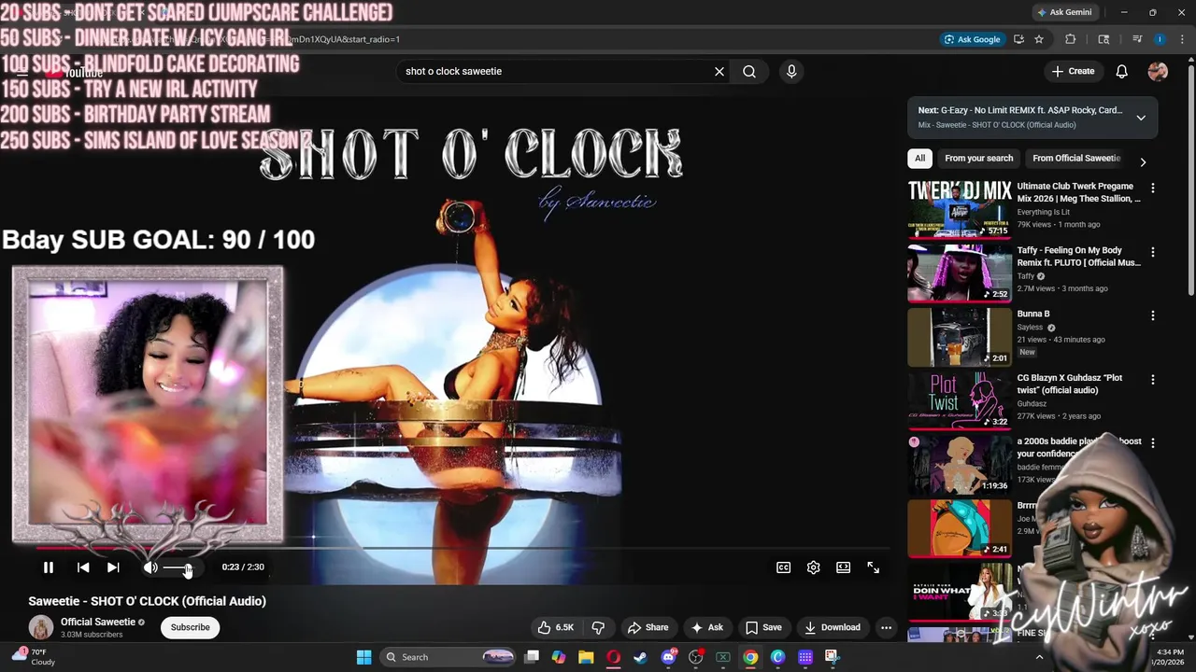Open Snipping Tool from the taskbar
1196x672 pixels.
point(832,657)
